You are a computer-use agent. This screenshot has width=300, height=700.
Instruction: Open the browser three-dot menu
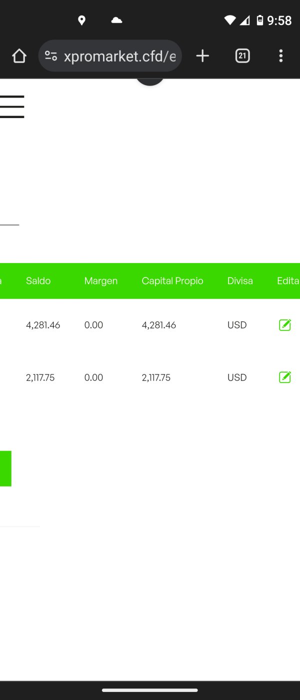point(280,56)
